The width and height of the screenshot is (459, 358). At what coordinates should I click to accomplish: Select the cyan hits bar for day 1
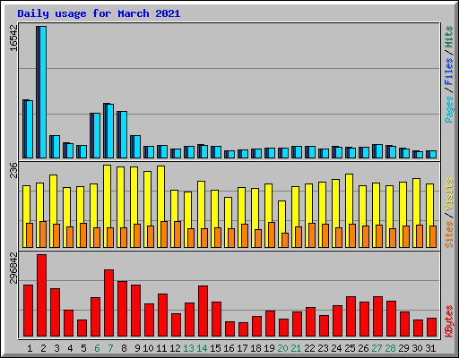click(30, 130)
